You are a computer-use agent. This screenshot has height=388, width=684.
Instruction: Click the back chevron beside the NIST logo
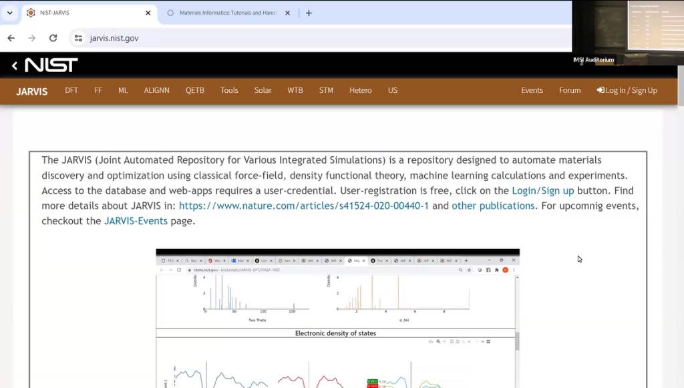click(15, 65)
